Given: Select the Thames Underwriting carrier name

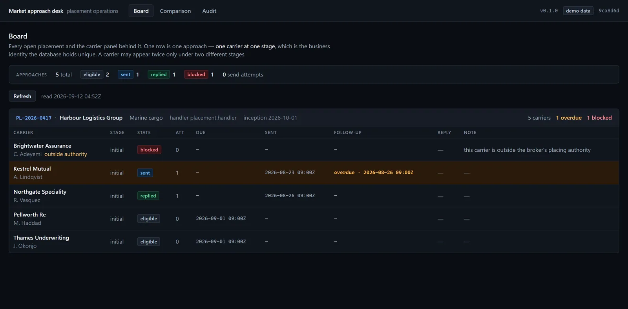Looking at the screenshot, I should [41, 238].
